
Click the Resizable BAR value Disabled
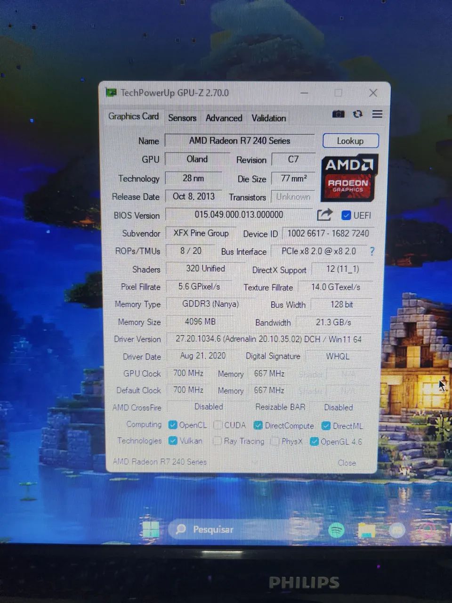[x=339, y=407]
